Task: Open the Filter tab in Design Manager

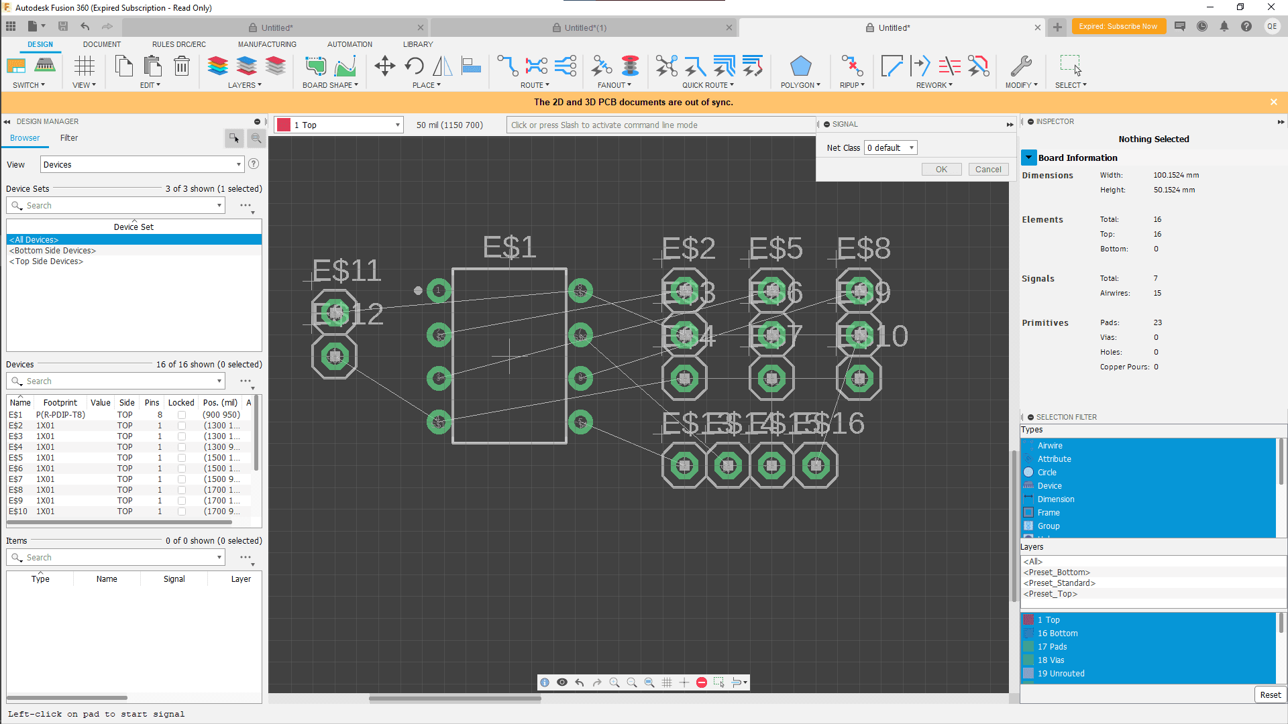Action: [x=68, y=138]
